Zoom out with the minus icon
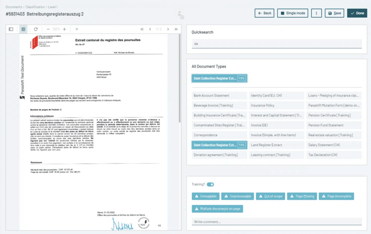371x234 pixels. point(48,29)
